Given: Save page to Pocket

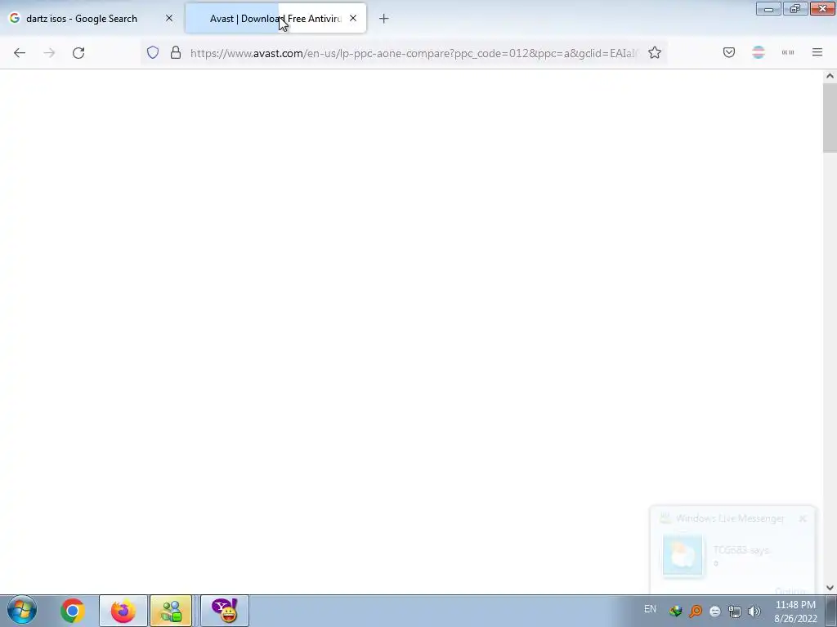Looking at the screenshot, I should [x=728, y=52].
